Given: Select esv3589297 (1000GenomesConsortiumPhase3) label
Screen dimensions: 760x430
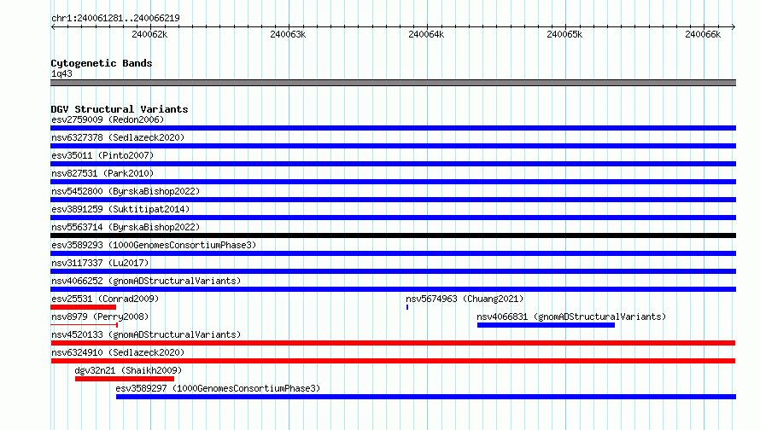Looking at the screenshot, I should (x=218, y=388).
